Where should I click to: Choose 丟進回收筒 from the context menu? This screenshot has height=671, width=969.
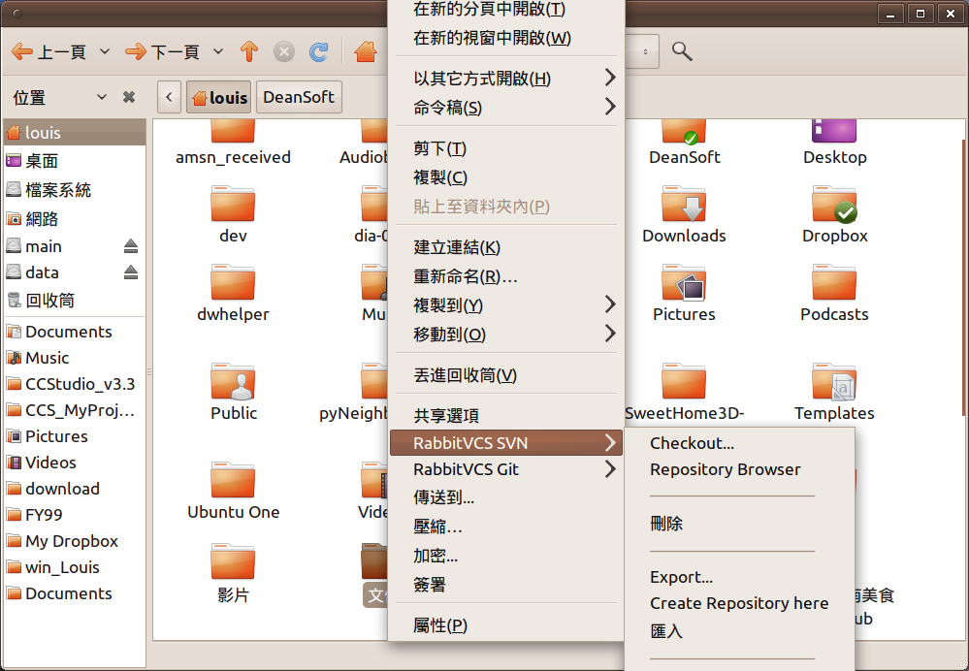tap(505, 374)
